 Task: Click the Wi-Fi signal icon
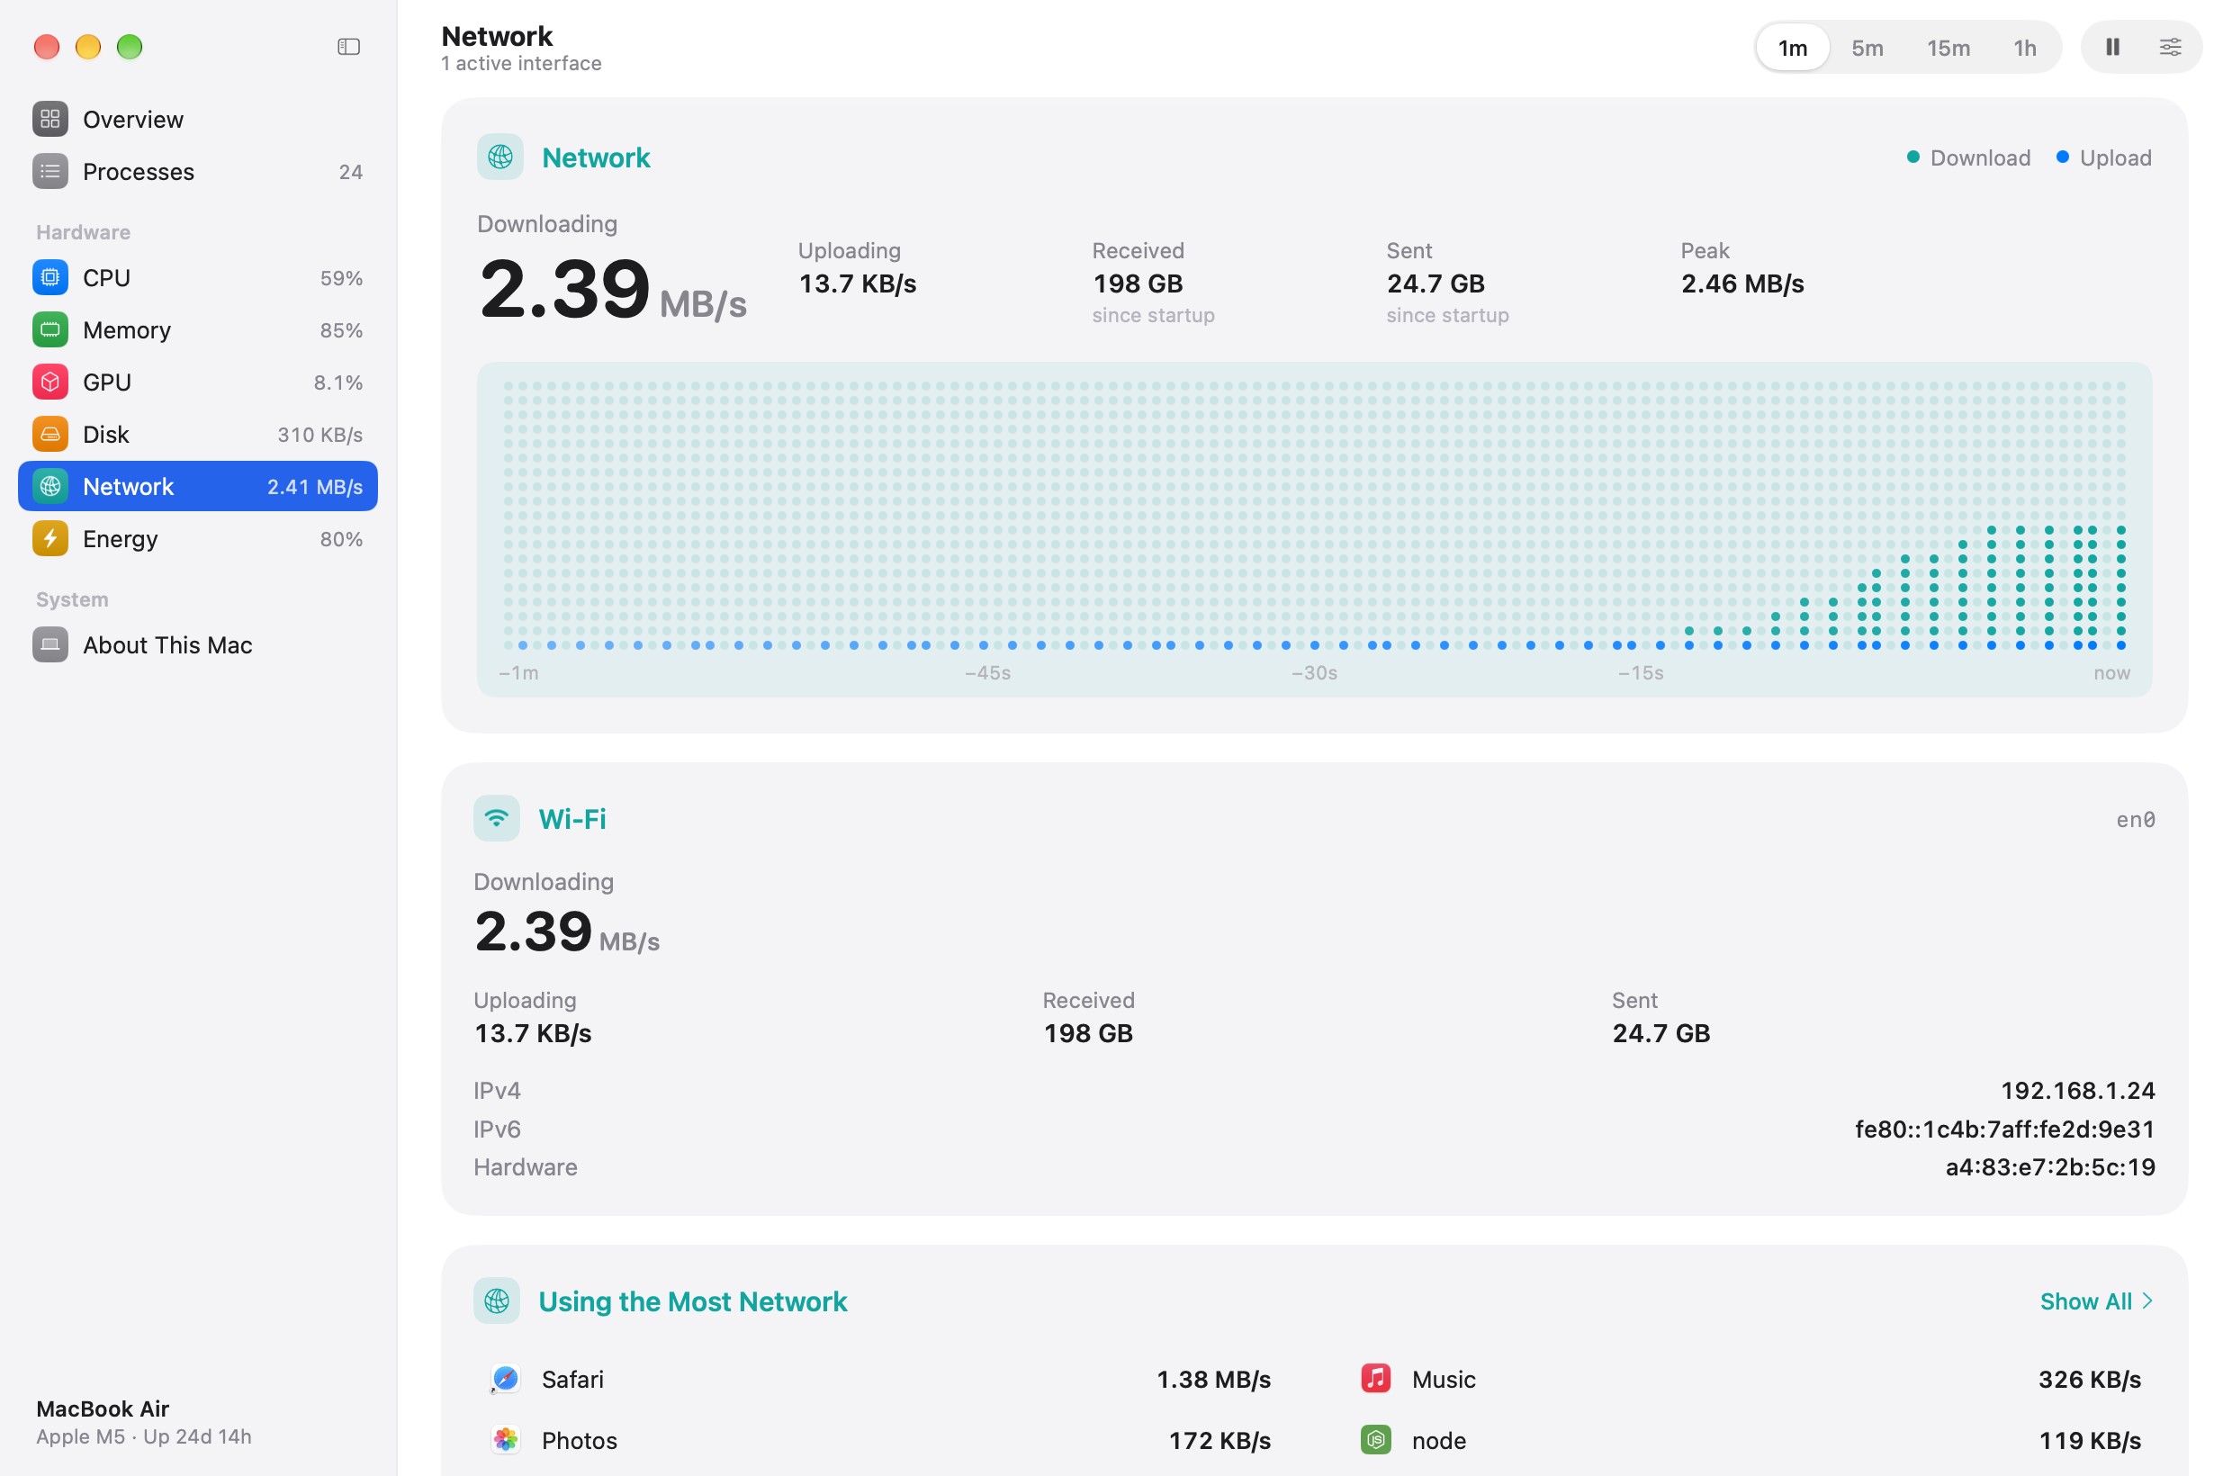[x=496, y=818]
